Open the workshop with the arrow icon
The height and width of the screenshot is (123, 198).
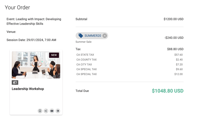point(58,111)
